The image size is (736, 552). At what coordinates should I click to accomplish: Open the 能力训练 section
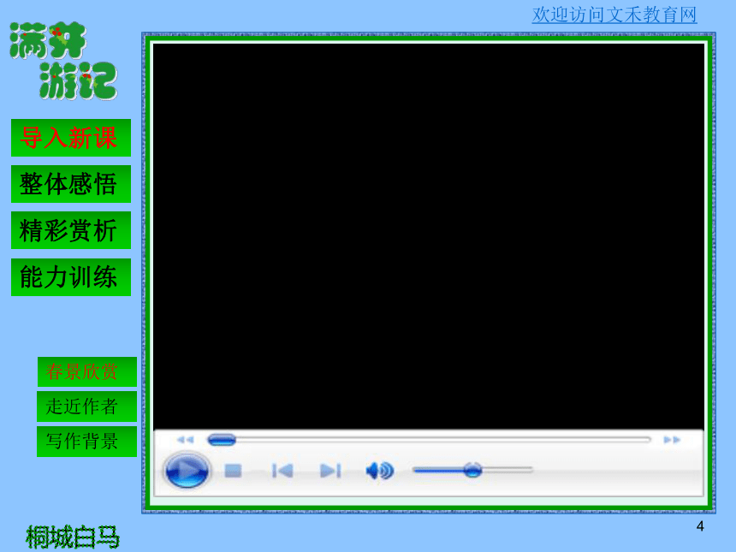tap(71, 277)
